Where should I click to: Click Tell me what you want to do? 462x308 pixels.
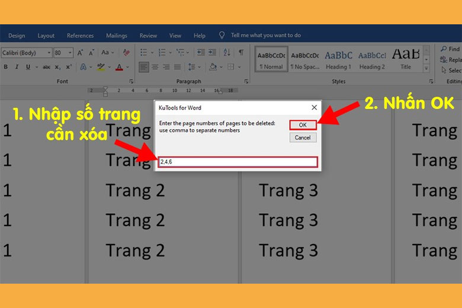tap(266, 36)
